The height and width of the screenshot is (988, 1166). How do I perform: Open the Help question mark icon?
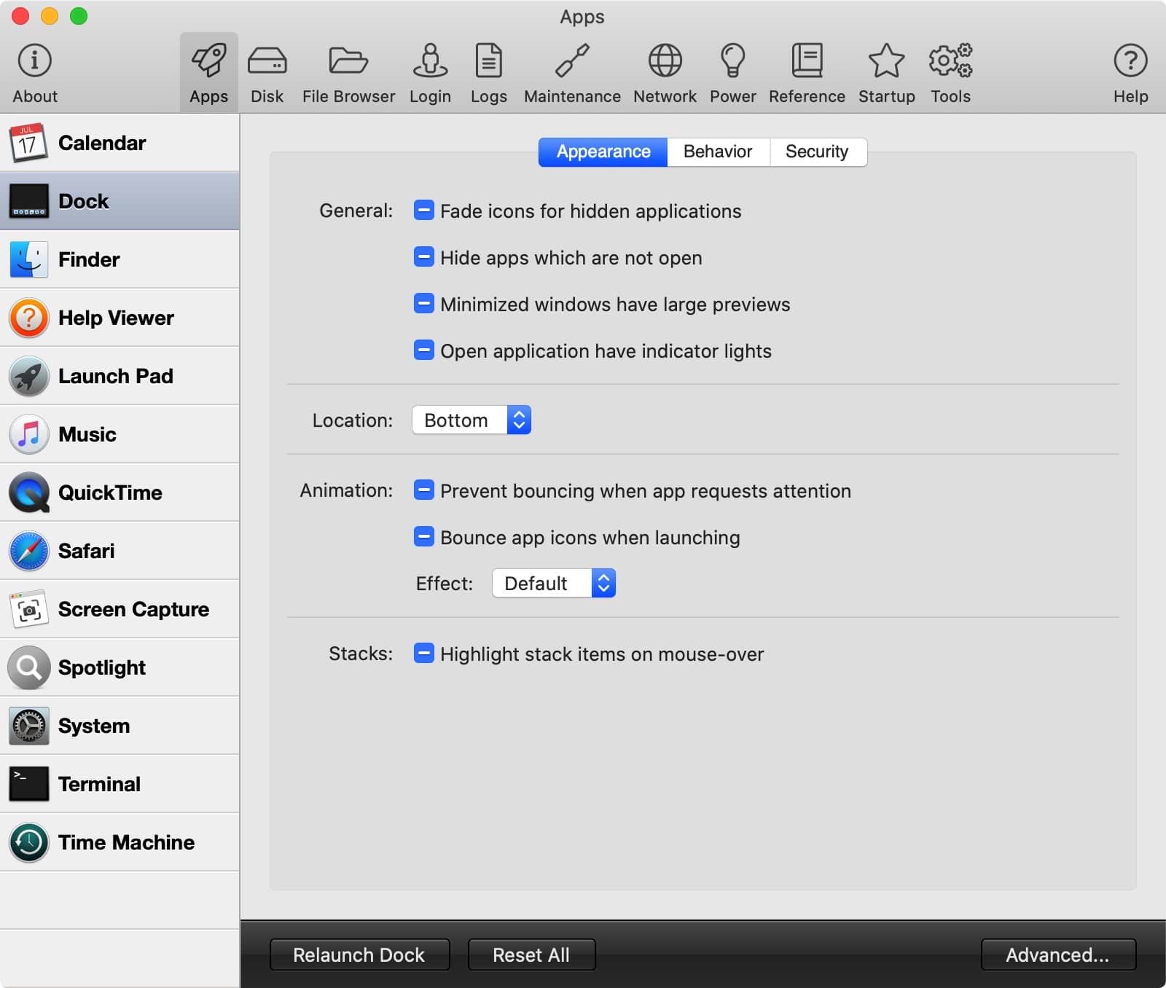point(1130,73)
